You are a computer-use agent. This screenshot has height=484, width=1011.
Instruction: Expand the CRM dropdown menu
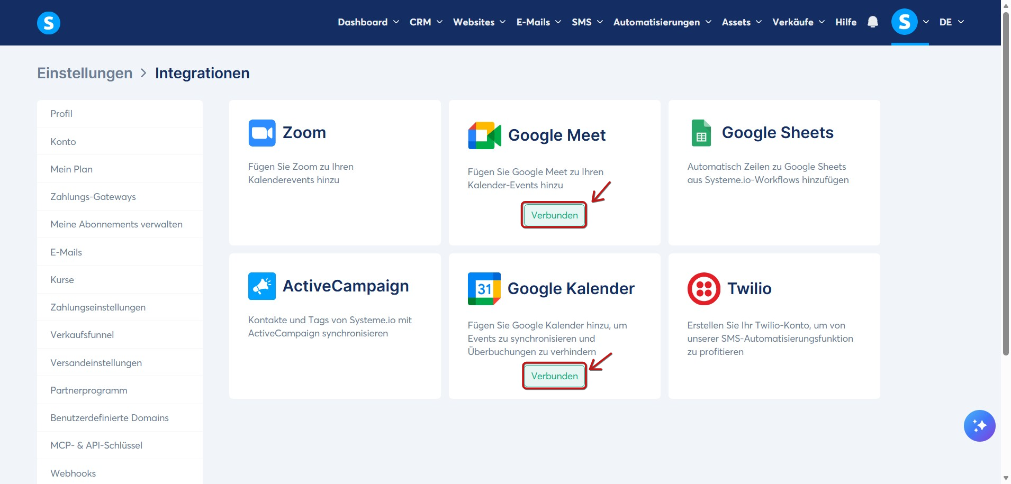pyautogui.click(x=426, y=22)
